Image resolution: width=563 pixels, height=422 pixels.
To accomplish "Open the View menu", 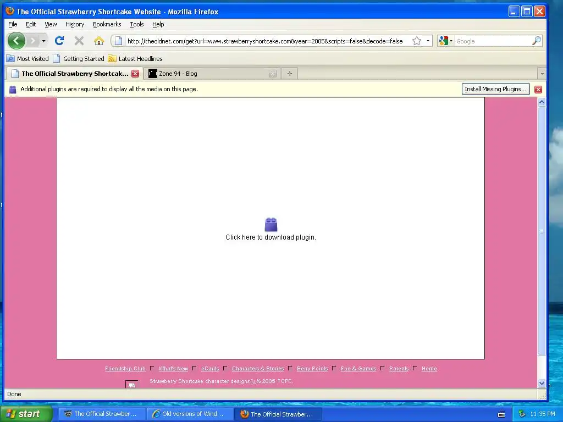I will (51, 24).
